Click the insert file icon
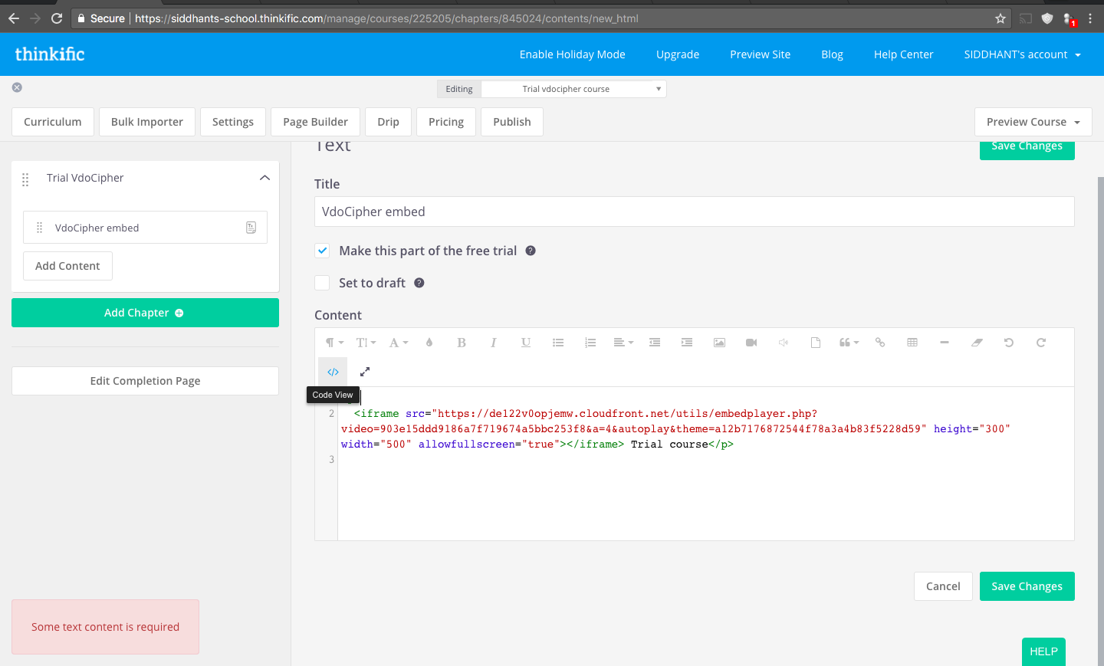The width and height of the screenshot is (1104, 666). pyautogui.click(x=816, y=343)
